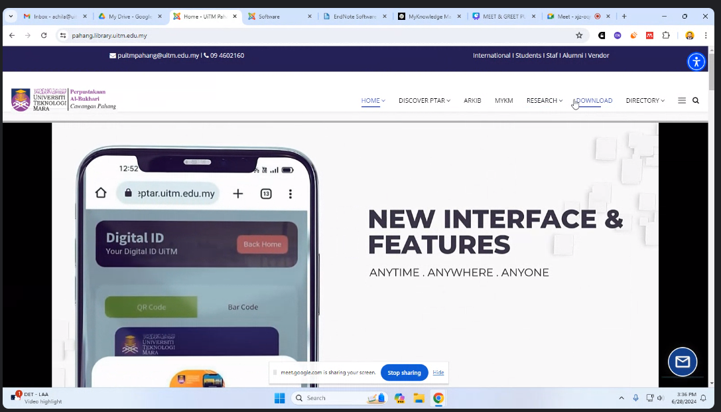Open a new browser tab
721x412 pixels.
(624, 16)
